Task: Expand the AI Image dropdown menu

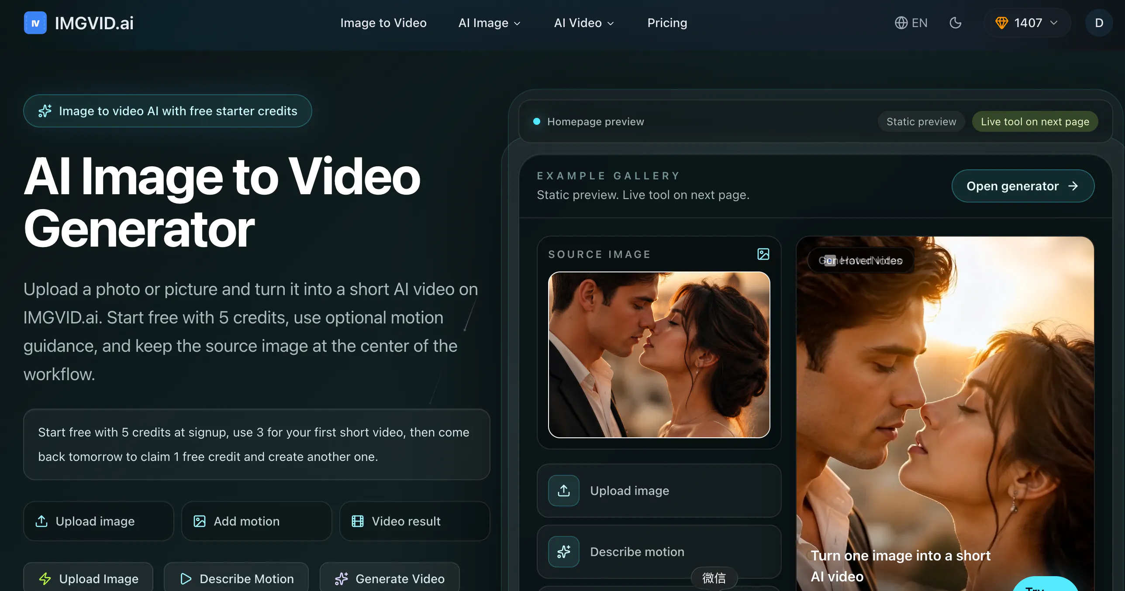Action: [489, 23]
